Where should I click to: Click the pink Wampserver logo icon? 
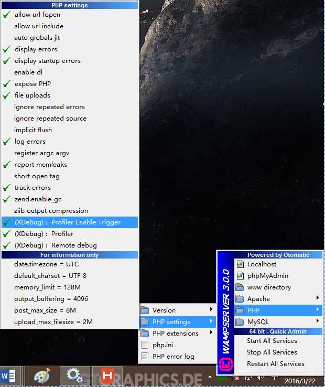[x=226, y=364]
